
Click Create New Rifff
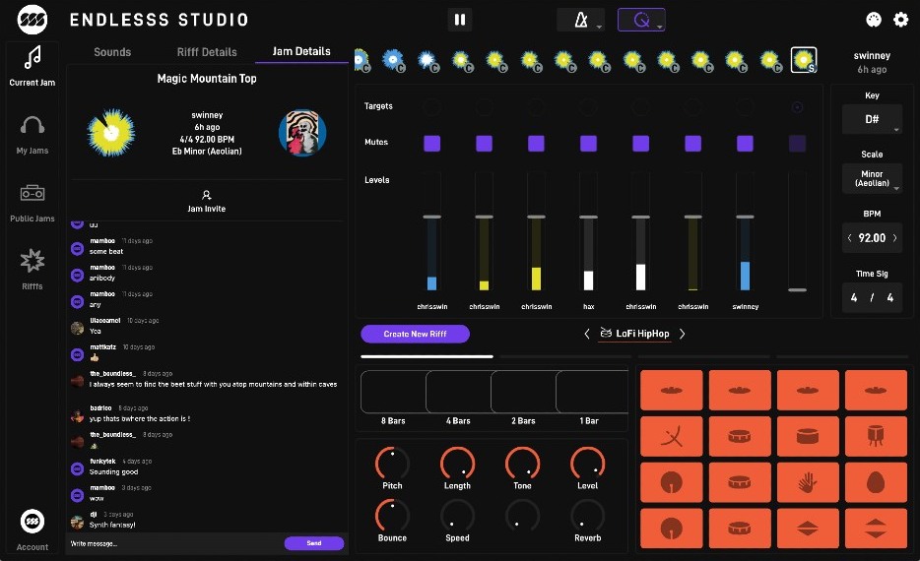[x=415, y=334]
